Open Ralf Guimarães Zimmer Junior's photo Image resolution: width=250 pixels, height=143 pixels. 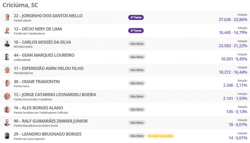(7, 123)
